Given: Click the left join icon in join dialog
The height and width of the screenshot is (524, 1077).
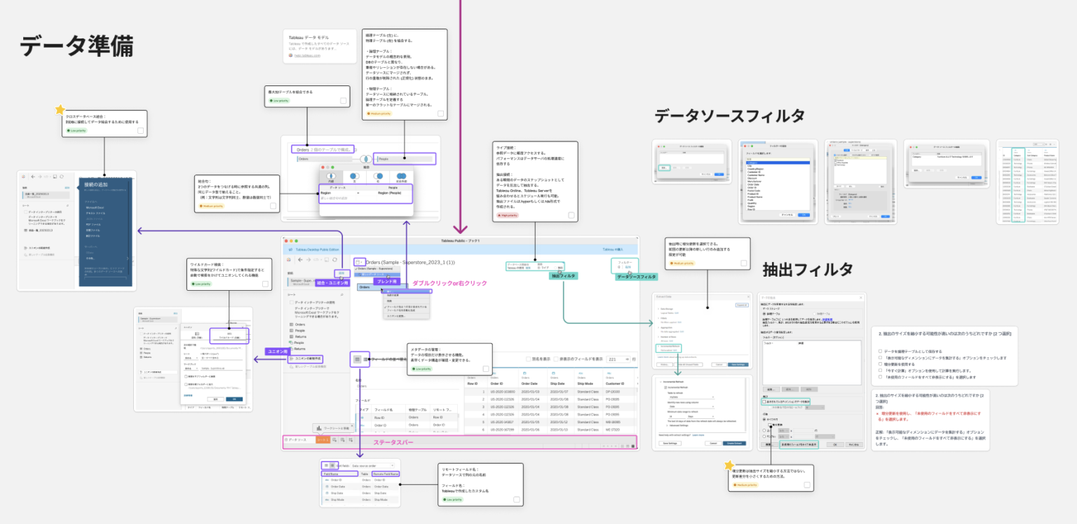Looking at the screenshot, I should pos(353,176).
